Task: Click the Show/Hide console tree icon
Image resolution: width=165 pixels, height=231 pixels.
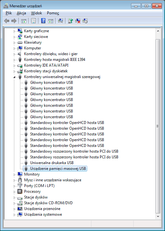Action: tap(23, 21)
